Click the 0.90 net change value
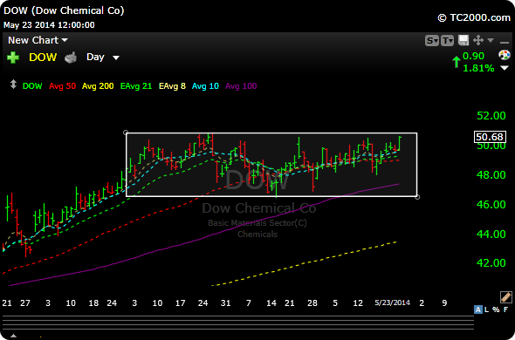 coord(473,56)
